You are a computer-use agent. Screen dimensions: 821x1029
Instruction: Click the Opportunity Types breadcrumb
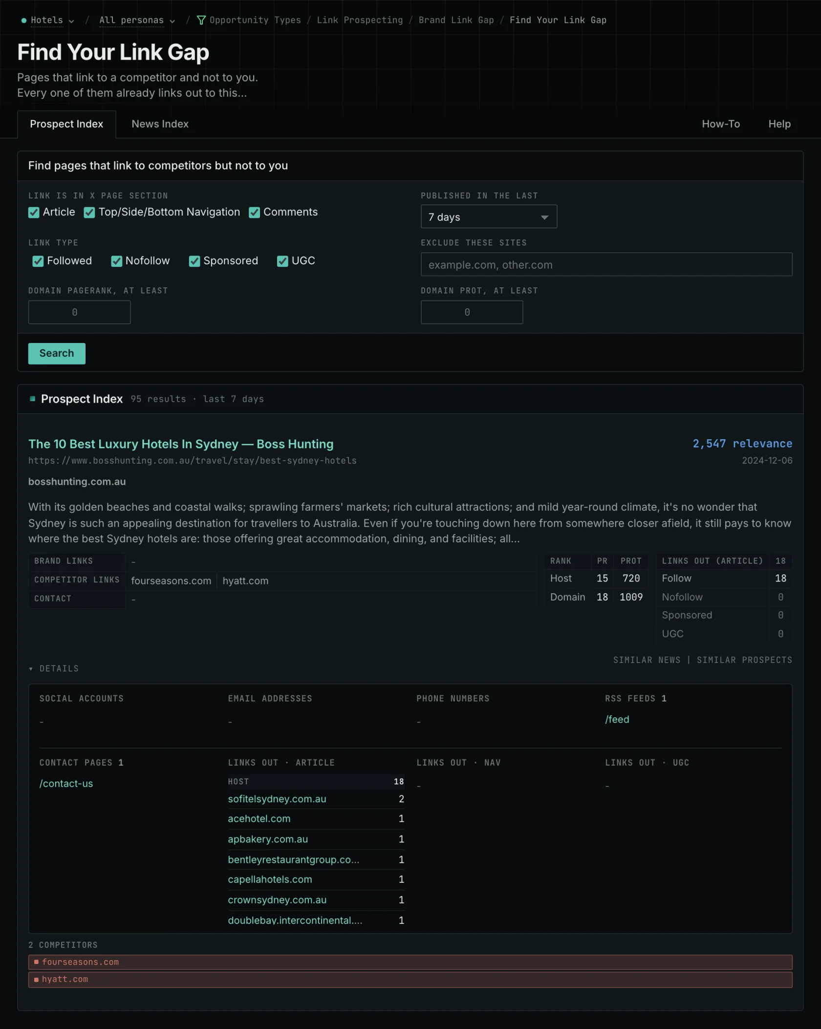[x=255, y=20]
